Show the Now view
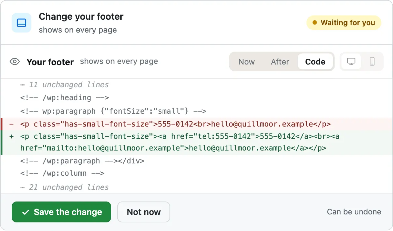 click(247, 62)
